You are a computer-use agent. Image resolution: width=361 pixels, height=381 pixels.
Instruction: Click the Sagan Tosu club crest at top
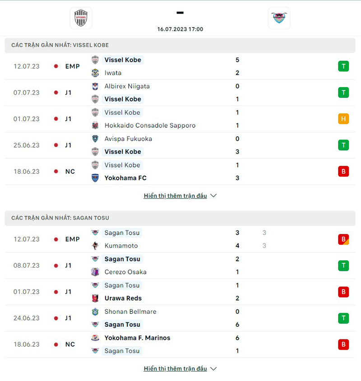pyautogui.click(x=279, y=18)
